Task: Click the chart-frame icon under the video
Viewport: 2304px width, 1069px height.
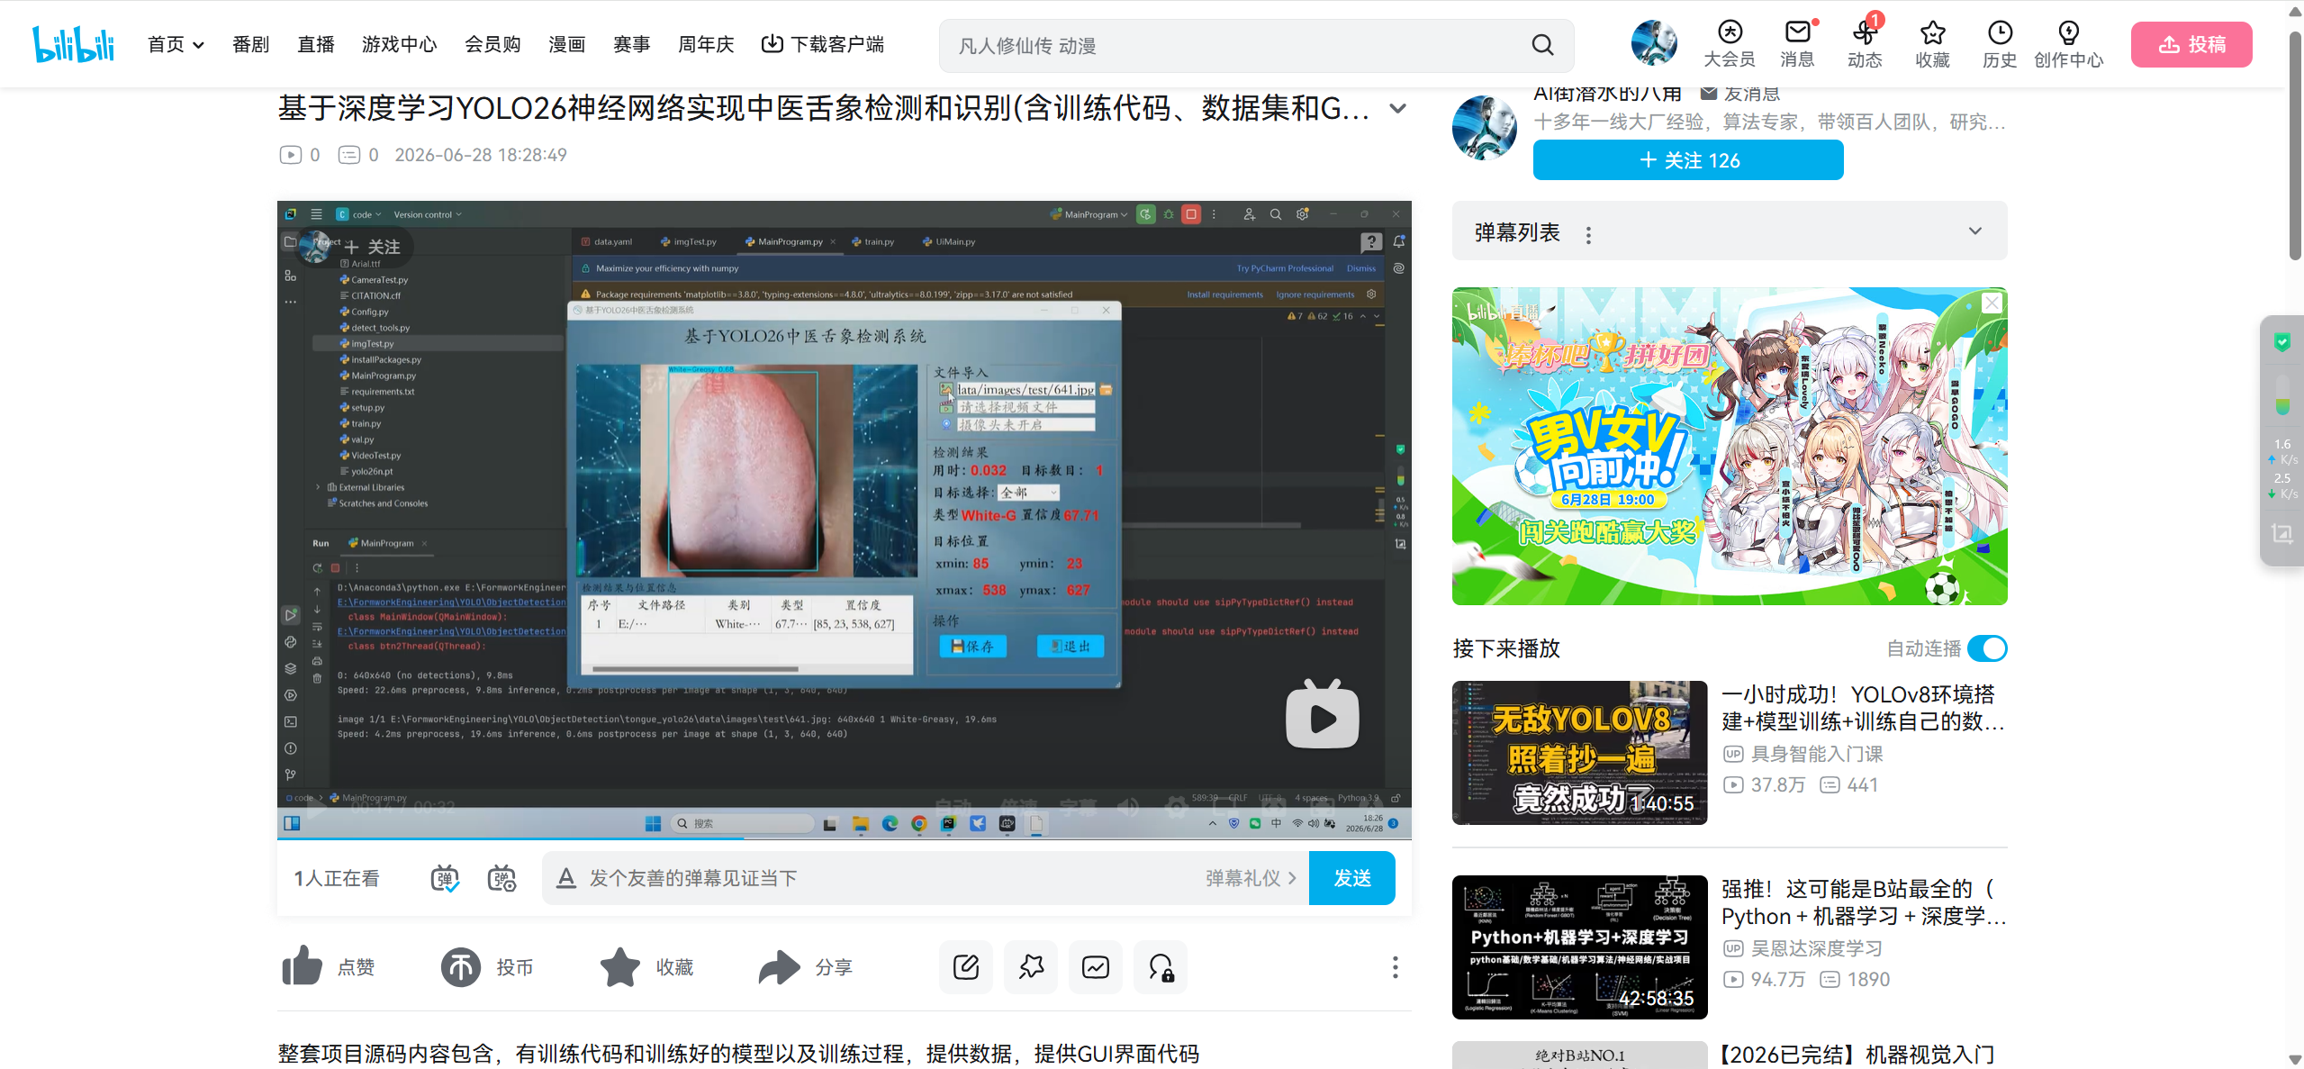Action: pos(1096,967)
